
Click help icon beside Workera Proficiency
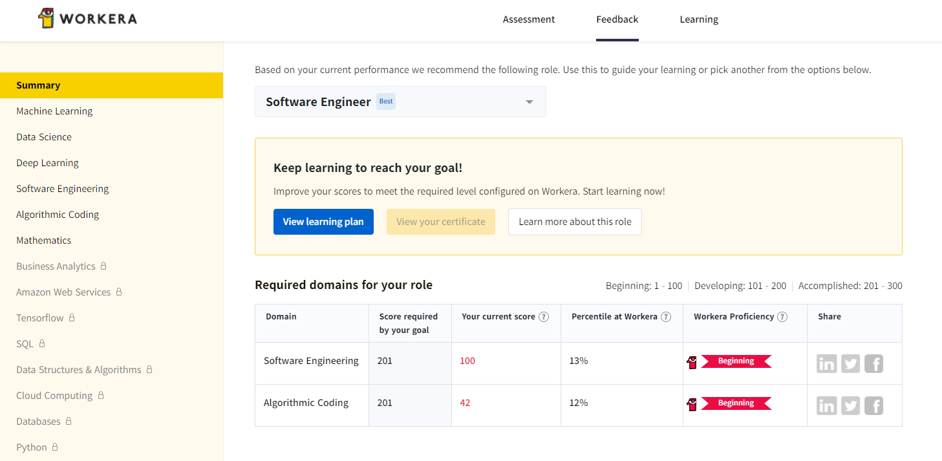782,317
